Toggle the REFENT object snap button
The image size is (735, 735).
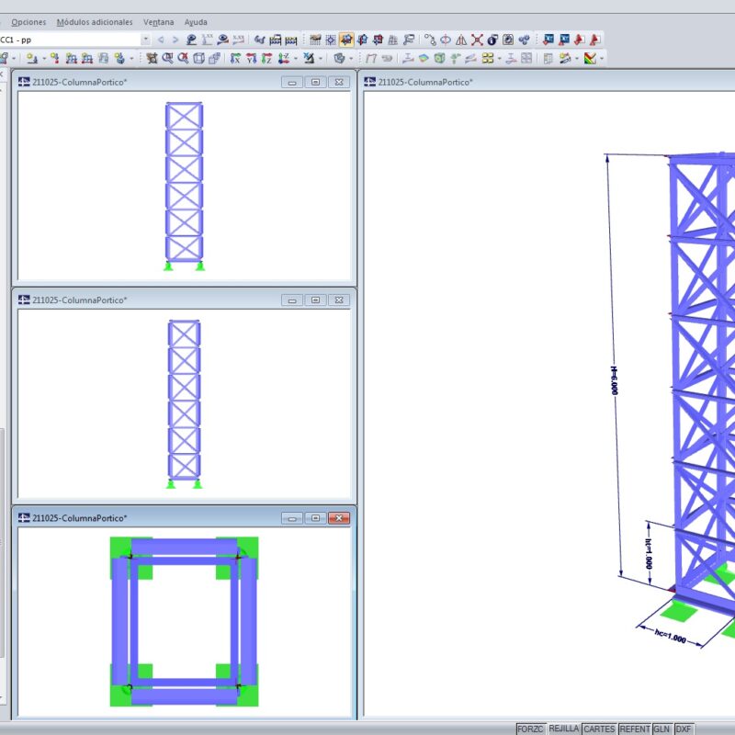[635, 729]
